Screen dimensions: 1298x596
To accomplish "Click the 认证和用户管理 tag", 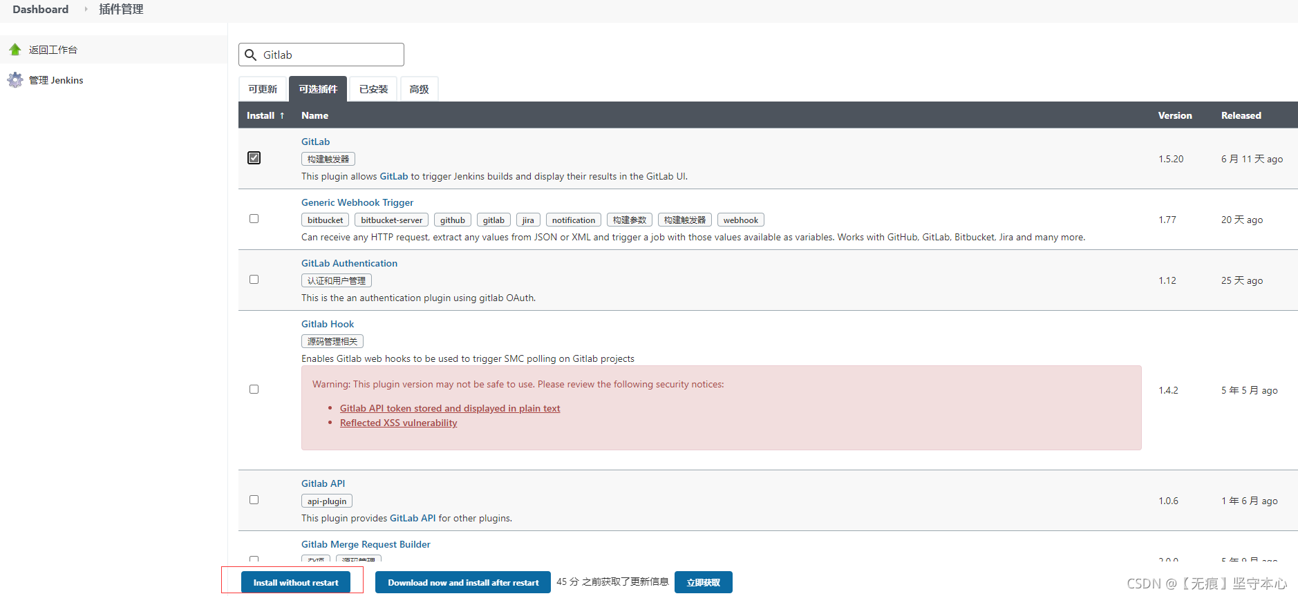I will [x=337, y=280].
